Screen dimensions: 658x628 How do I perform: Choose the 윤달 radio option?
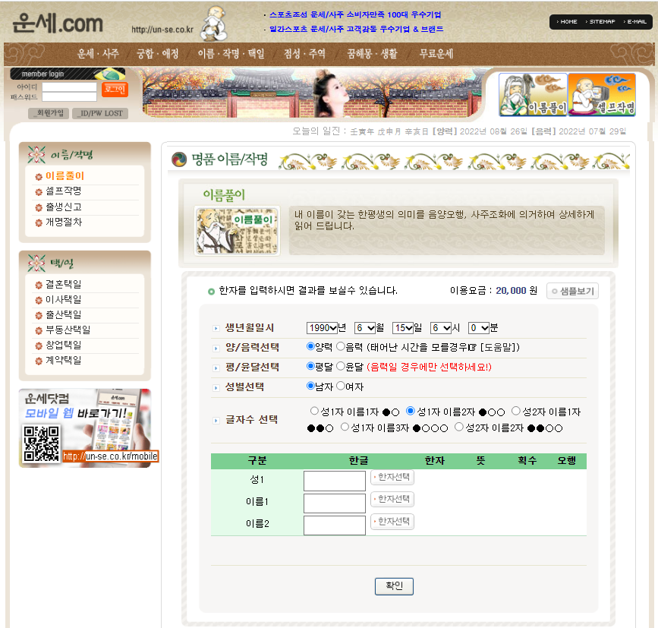(341, 366)
